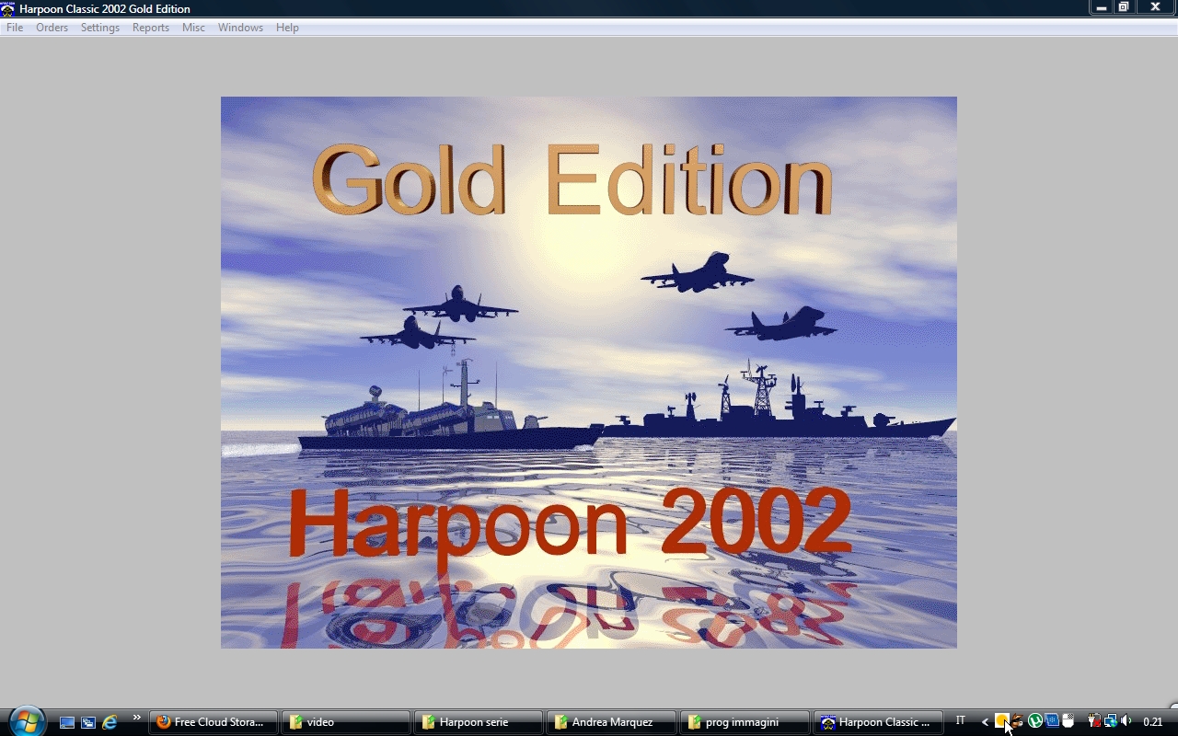The width and height of the screenshot is (1178, 736).
Task: Click the blue monitor tray icon
Action: tap(1052, 722)
